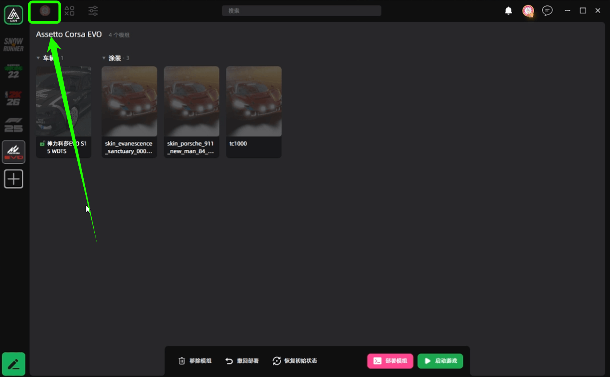Select the tc1000 mod card
Image resolution: width=610 pixels, height=377 pixels.
254,112
